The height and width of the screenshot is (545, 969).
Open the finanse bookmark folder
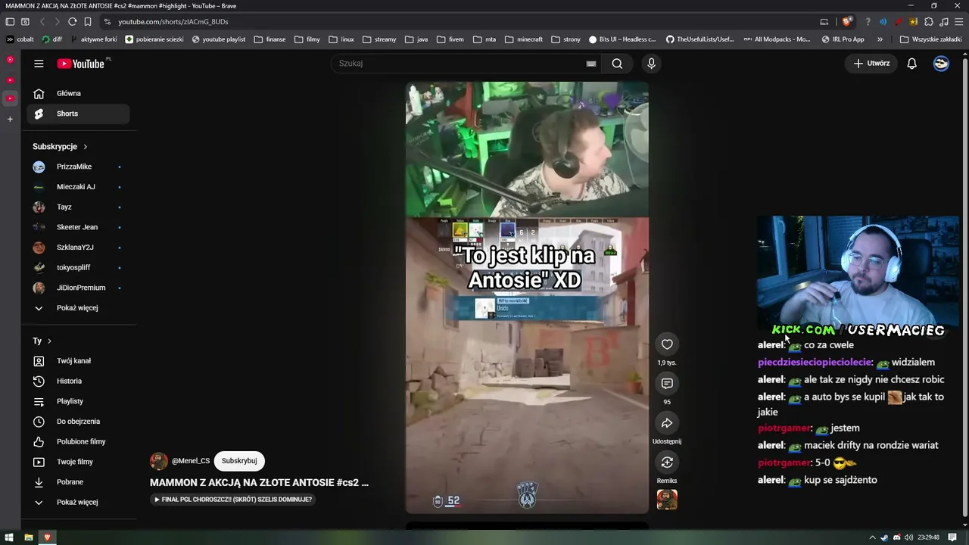[270, 39]
